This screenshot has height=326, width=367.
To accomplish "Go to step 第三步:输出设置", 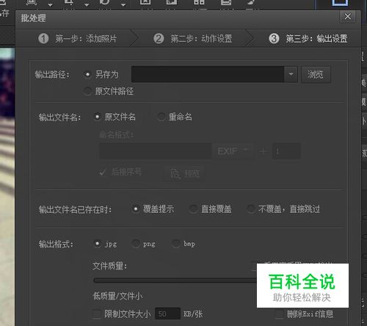I will point(308,39).
